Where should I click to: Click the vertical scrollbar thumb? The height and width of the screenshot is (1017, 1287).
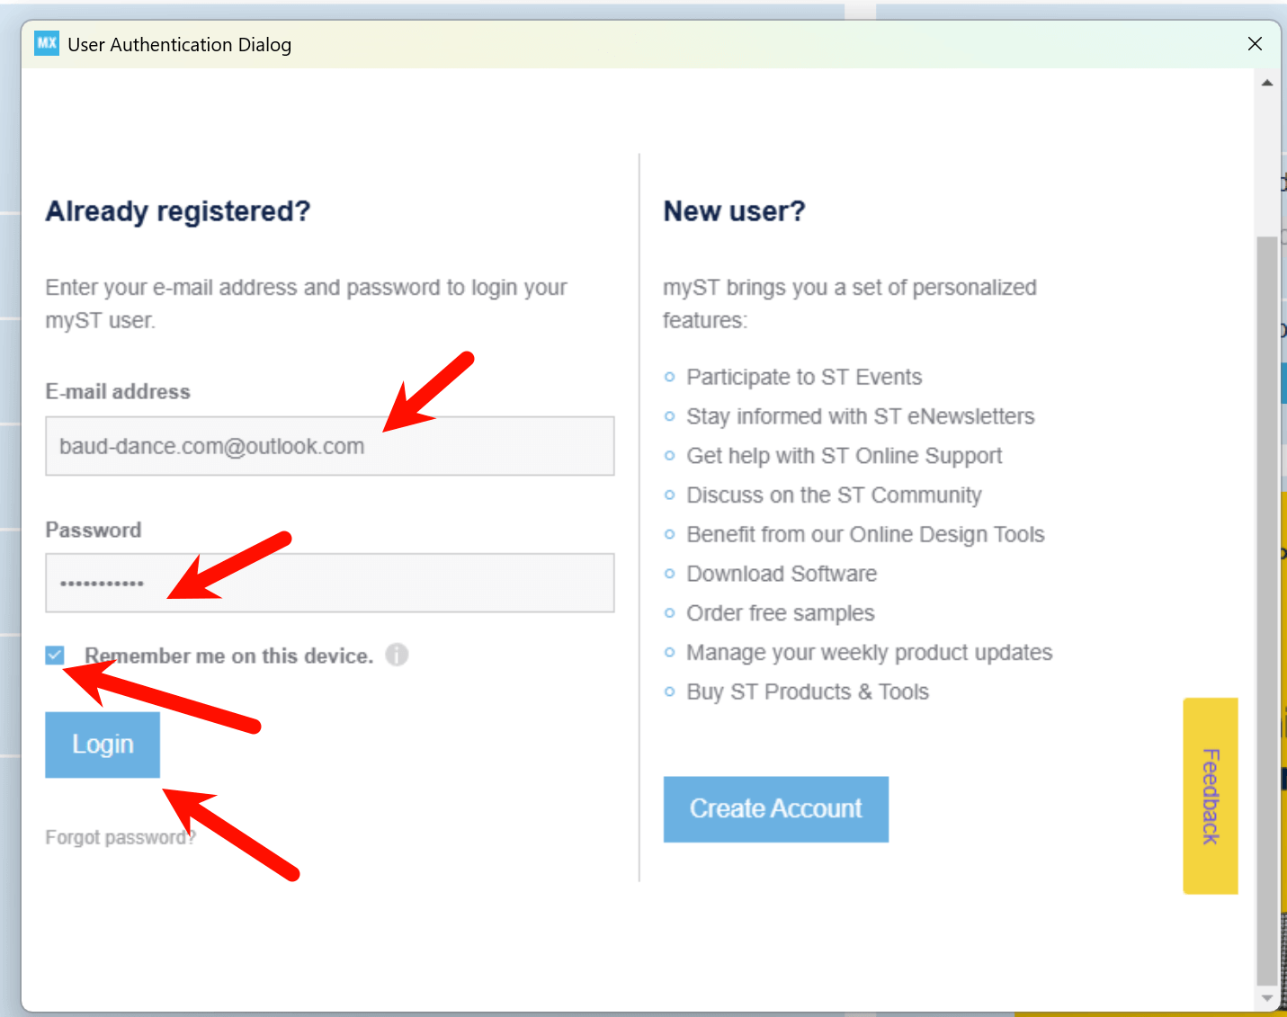(x=1266, y=611)
